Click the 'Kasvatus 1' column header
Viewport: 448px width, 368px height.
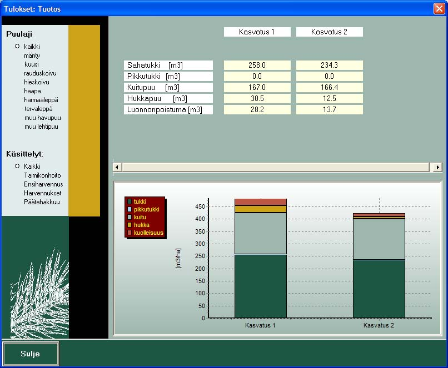coord(257,32)
